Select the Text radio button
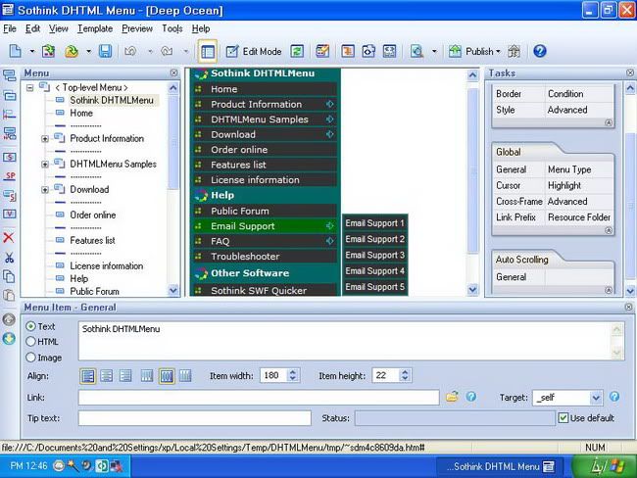This screenshot has width=637, height=478. pyautogui.click(x=31, y=326)
